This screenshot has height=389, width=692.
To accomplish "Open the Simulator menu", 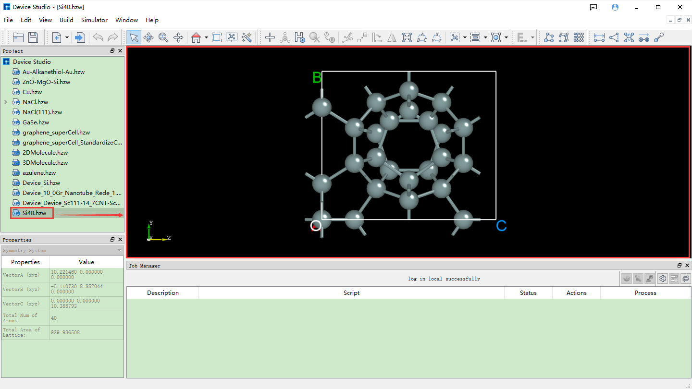I will click(94, 20).
